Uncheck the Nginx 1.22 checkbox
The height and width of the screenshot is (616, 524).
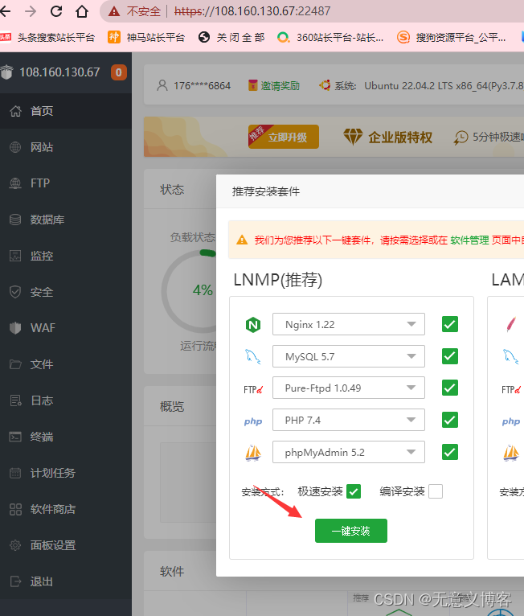tap(450, 324)
